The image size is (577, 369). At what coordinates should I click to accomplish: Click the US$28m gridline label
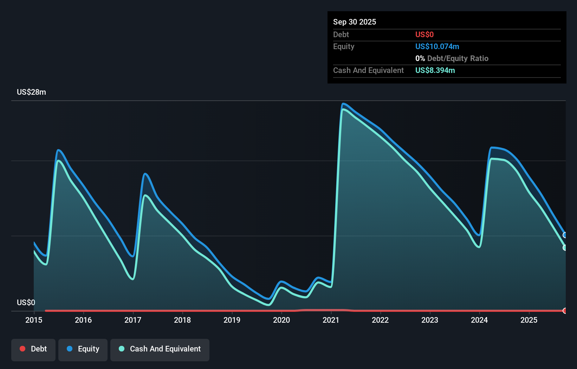click(x=31, y=92)
